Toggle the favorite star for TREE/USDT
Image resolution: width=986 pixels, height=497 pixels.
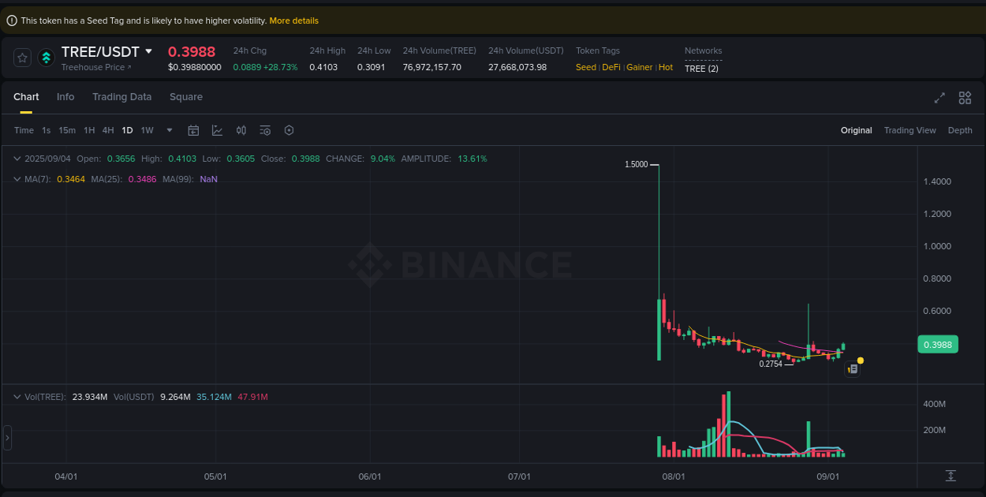click(21, 57)
